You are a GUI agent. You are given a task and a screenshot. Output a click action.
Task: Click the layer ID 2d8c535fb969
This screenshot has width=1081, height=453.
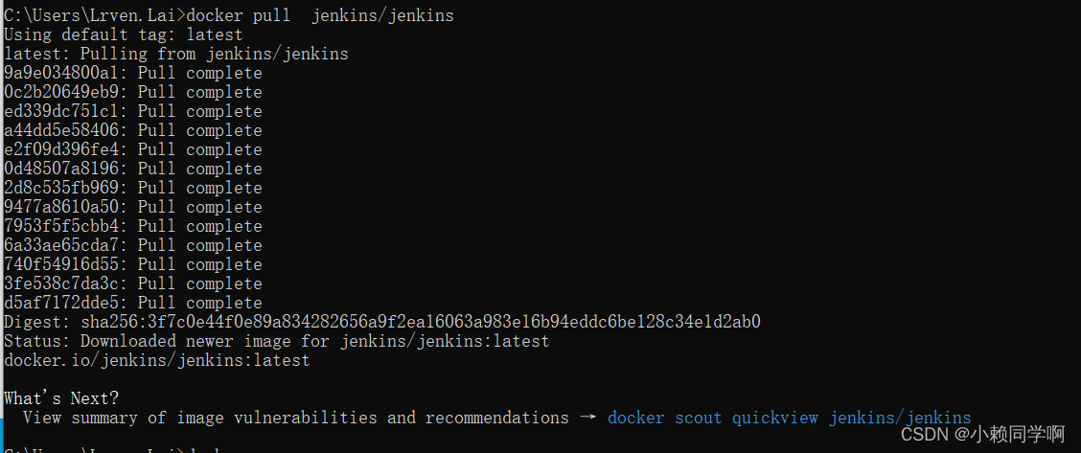pos(66,188)
